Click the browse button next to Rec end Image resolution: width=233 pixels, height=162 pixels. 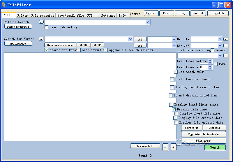[226, 45]
